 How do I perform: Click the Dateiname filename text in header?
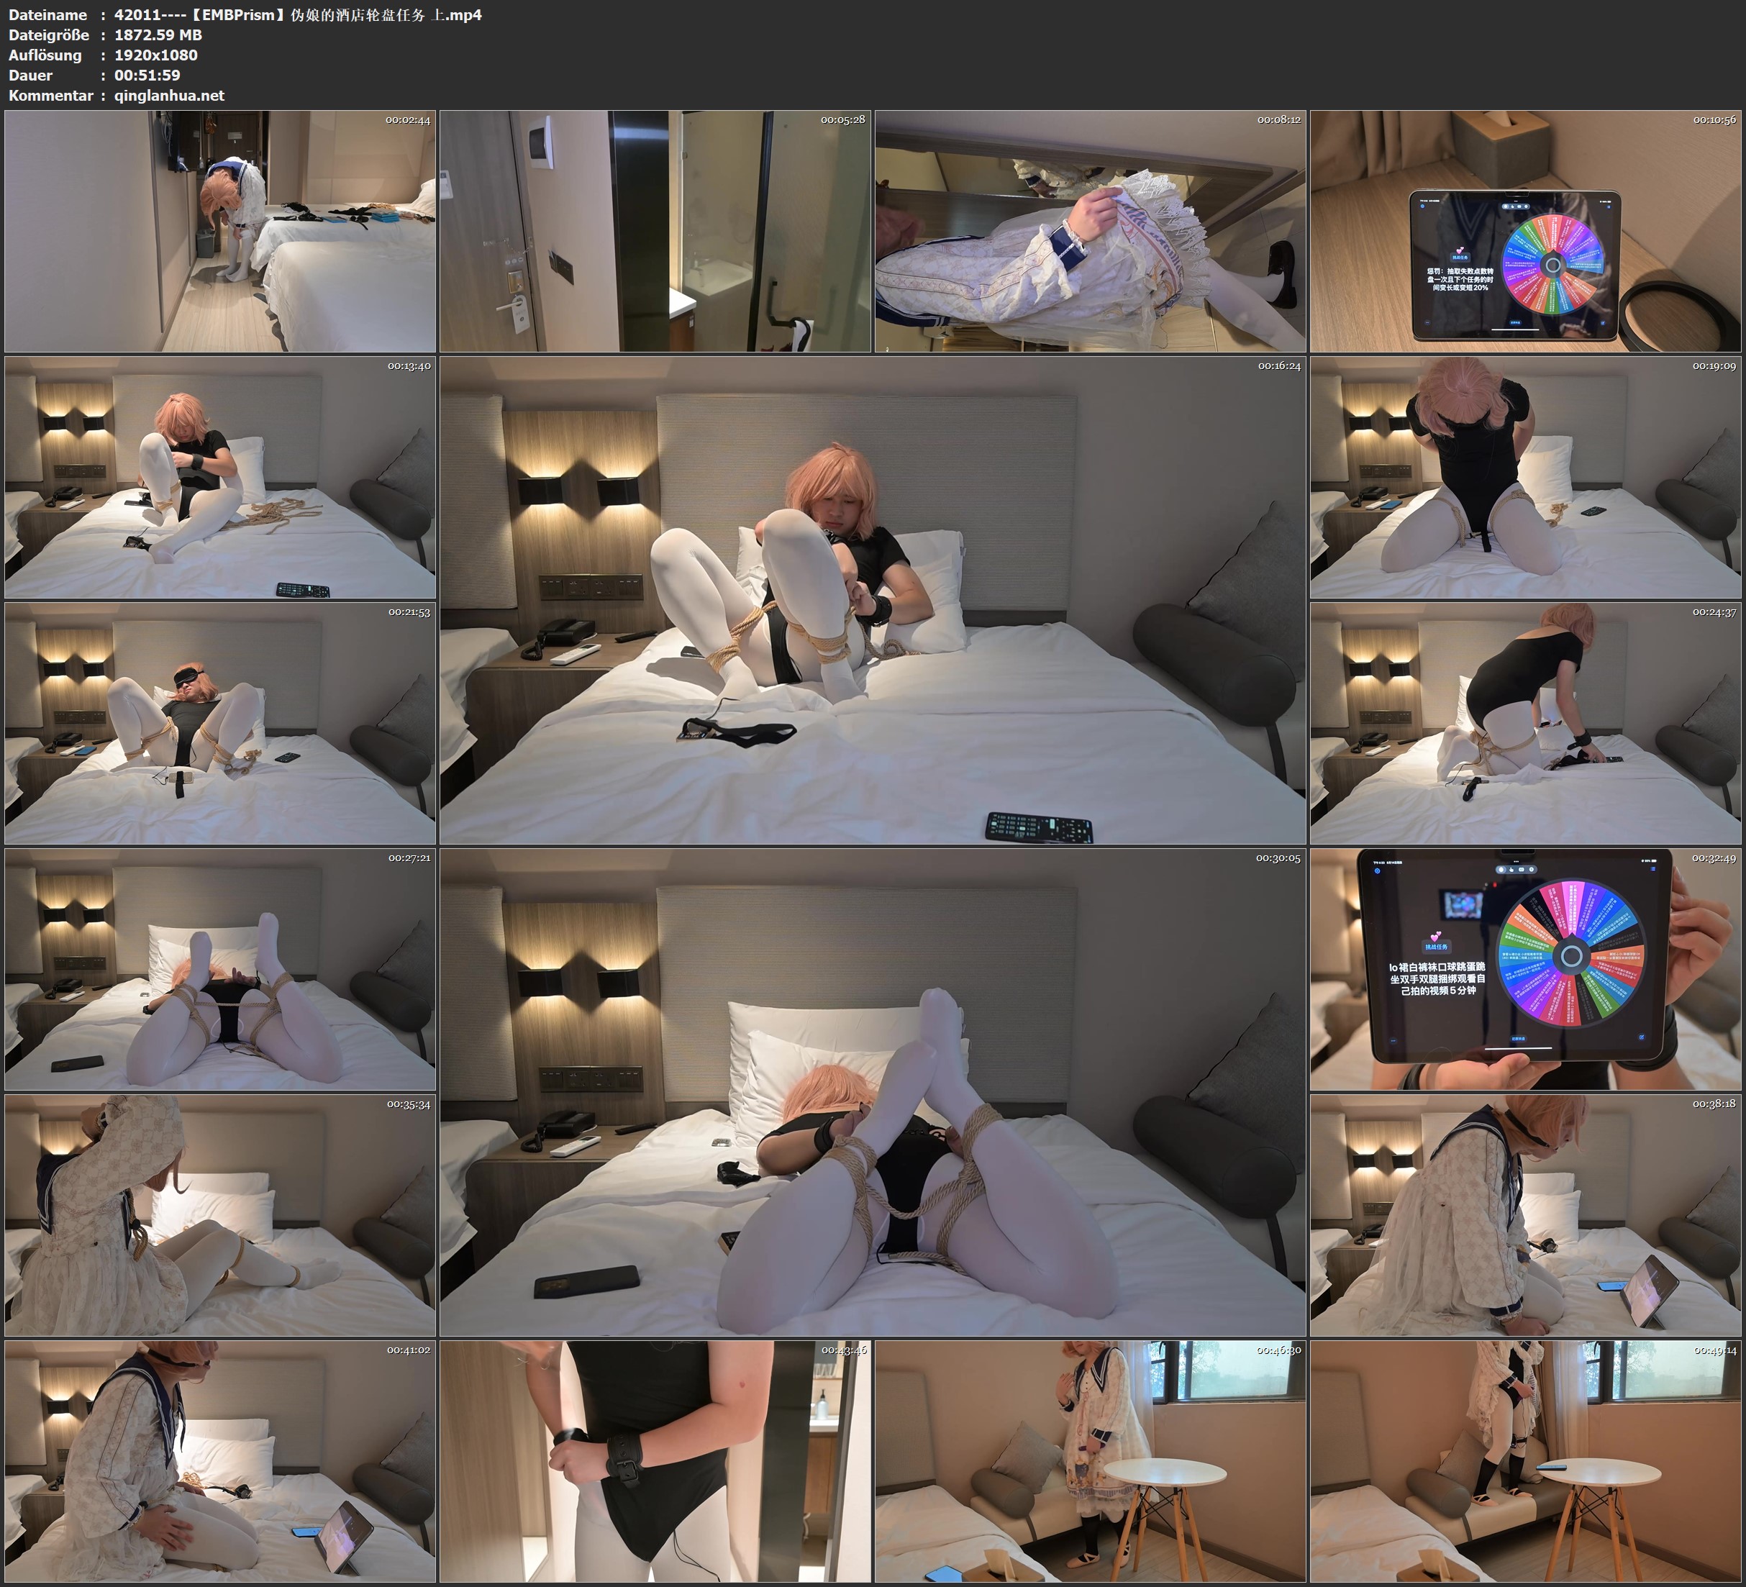[298, 14]
